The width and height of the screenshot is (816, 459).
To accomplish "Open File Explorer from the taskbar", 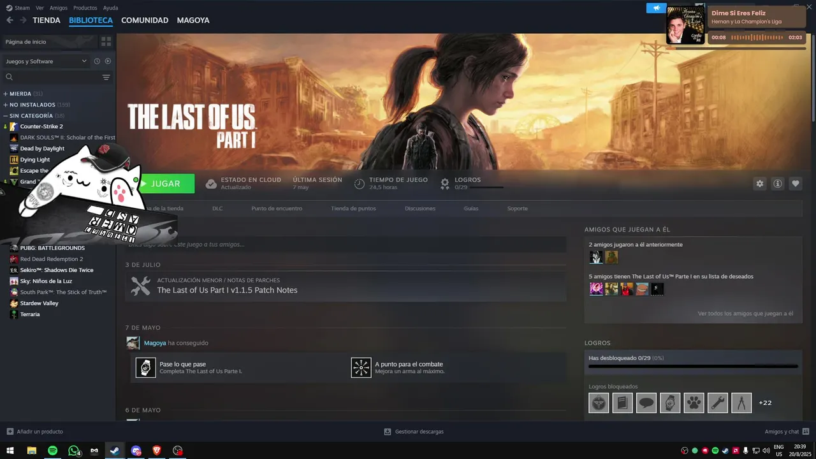I will [31, 450].
